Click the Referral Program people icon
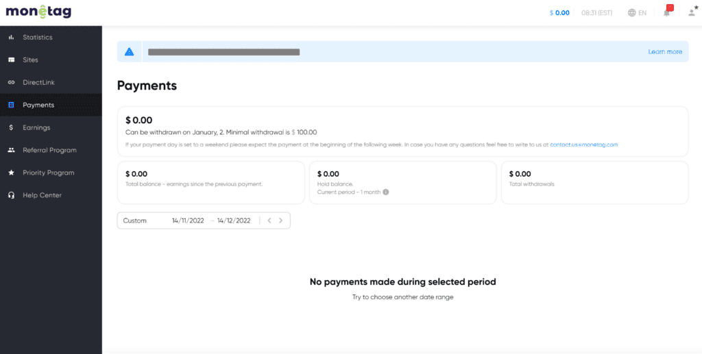702x354 pixels. click(11, 150)
